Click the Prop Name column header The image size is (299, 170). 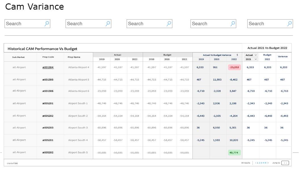74,57
